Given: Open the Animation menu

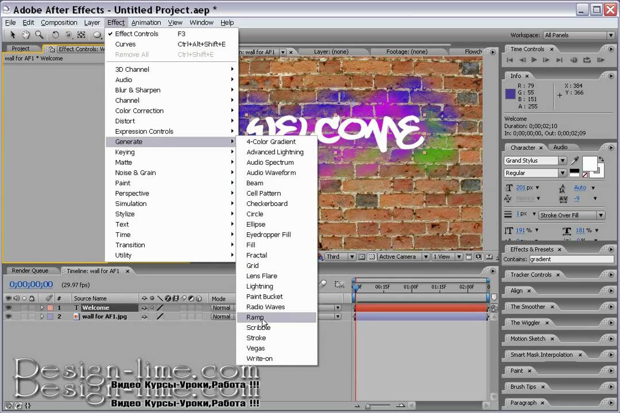Looking at the screenshot, I should coord(146,22).
